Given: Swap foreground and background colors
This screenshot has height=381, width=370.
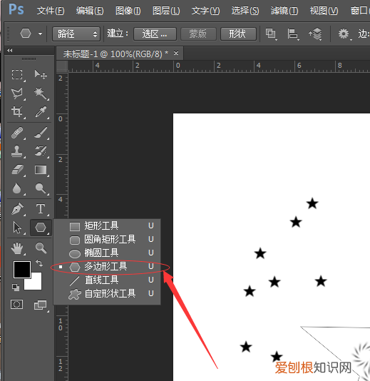Looking at the screenshot, I should click(39, 263).
